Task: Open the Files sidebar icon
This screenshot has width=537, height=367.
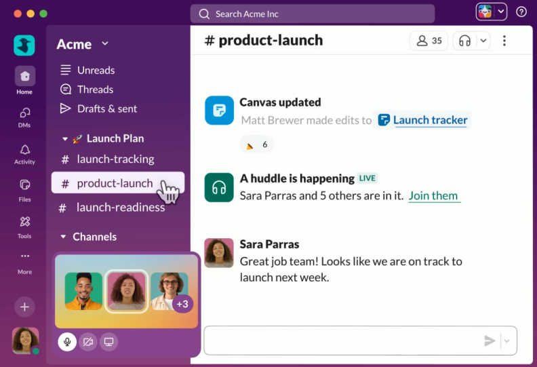Action: 24,190
